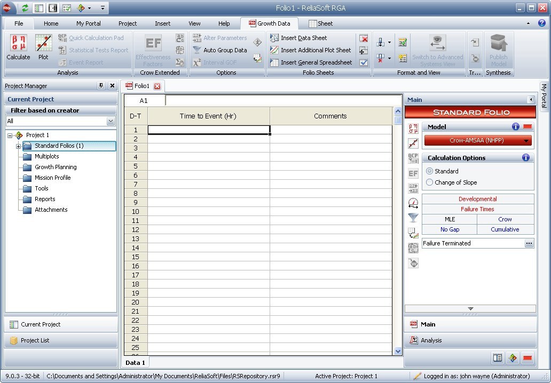Click the blue info icon beside Model
This screenshot has width=551, height=383.
[516, 127]
